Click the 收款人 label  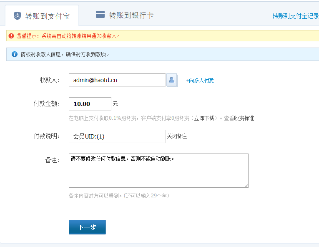(50, 80)
